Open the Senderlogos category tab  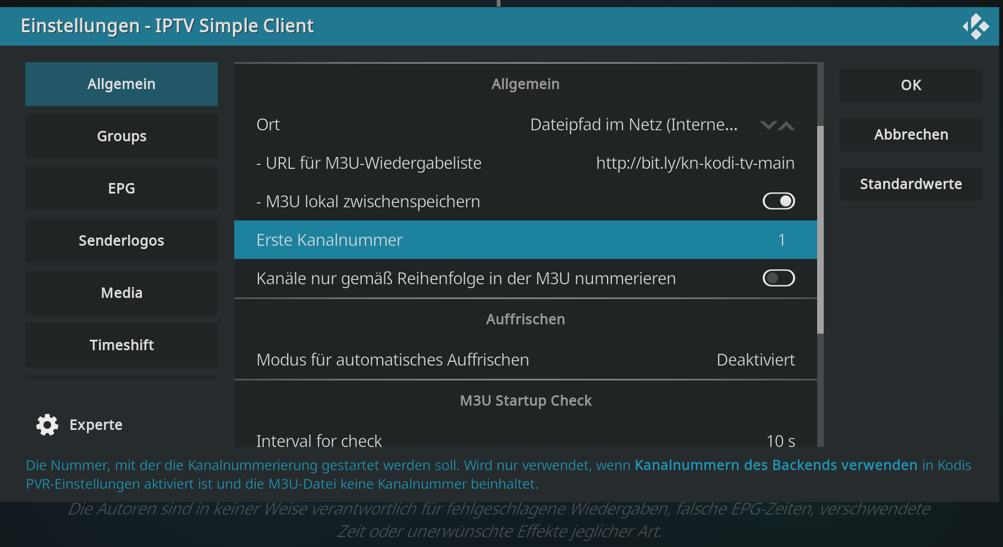point(122,241)
